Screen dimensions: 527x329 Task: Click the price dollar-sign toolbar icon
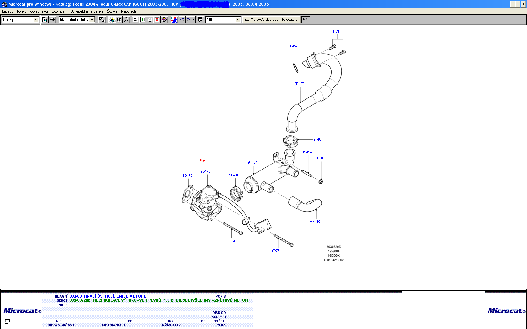click(143, 20)
